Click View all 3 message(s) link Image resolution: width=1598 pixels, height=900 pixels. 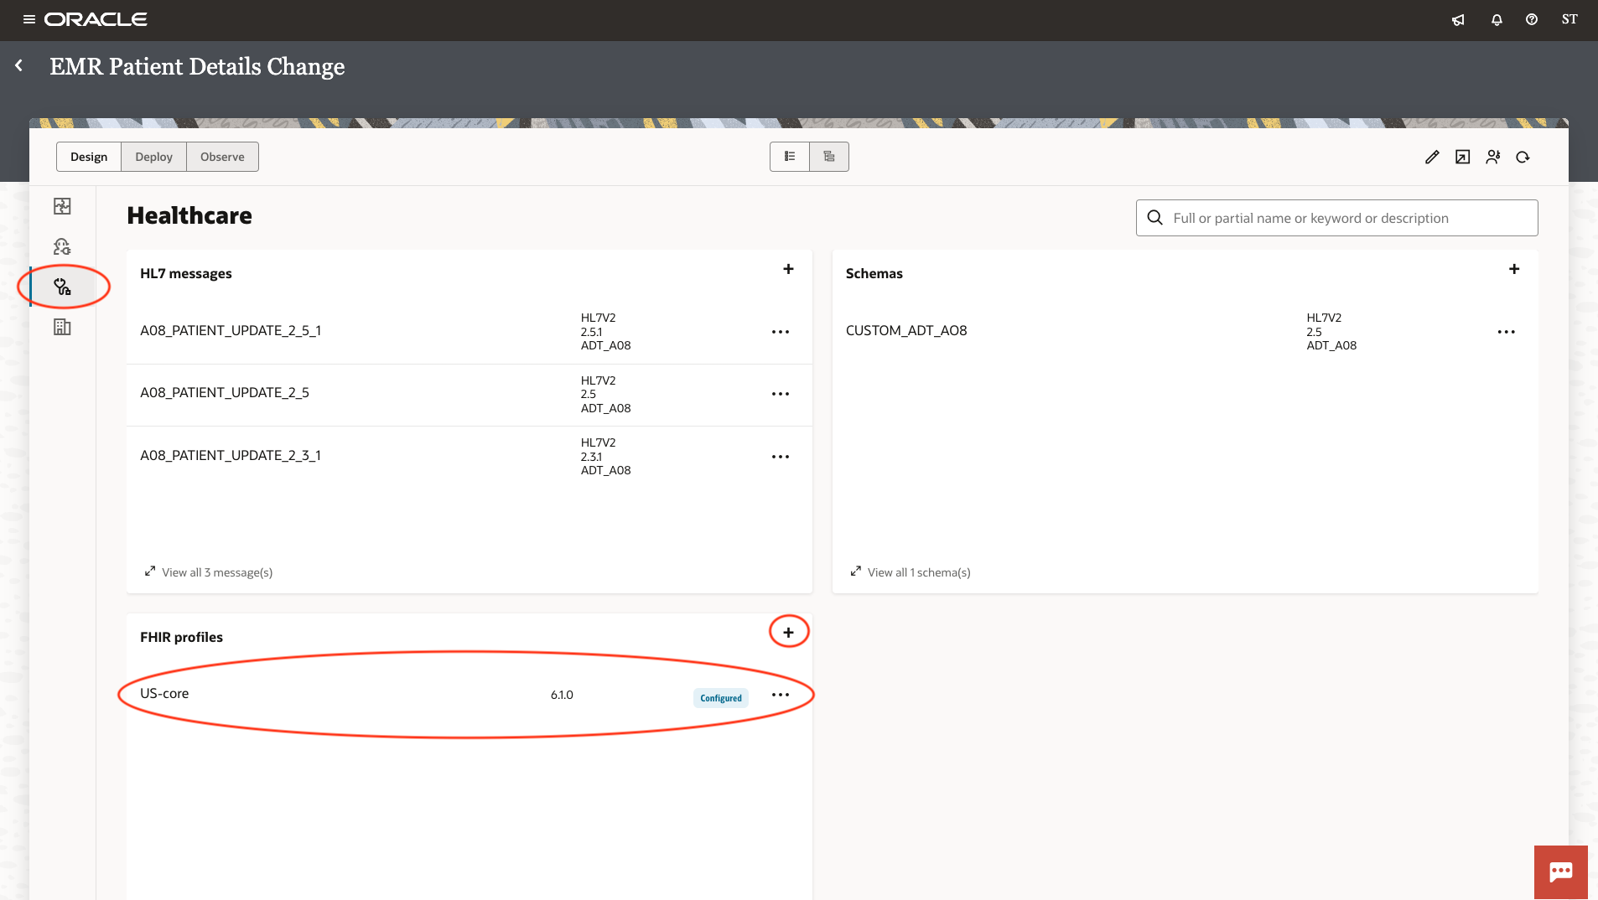point(208,572)
